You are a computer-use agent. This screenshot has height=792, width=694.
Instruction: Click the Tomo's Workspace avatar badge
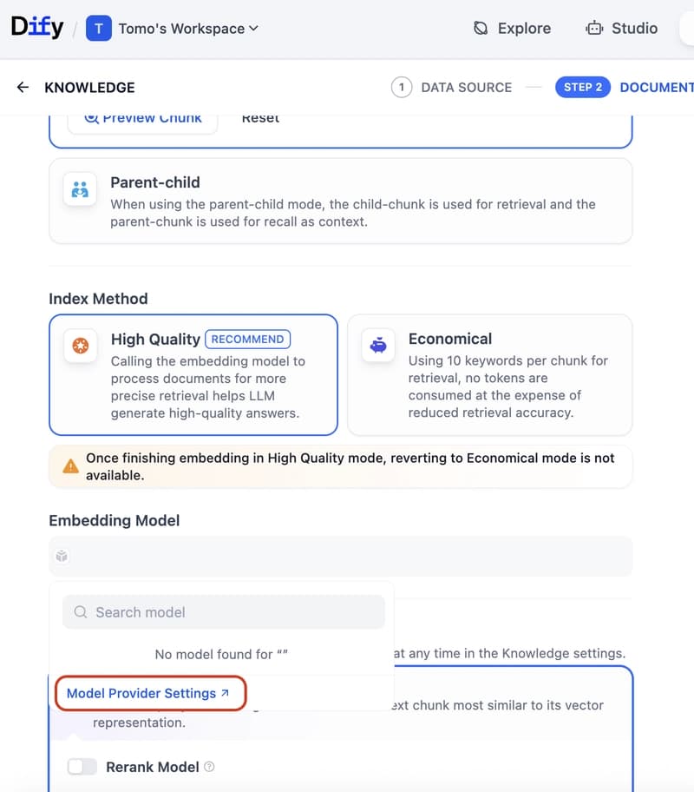[99, 28]
